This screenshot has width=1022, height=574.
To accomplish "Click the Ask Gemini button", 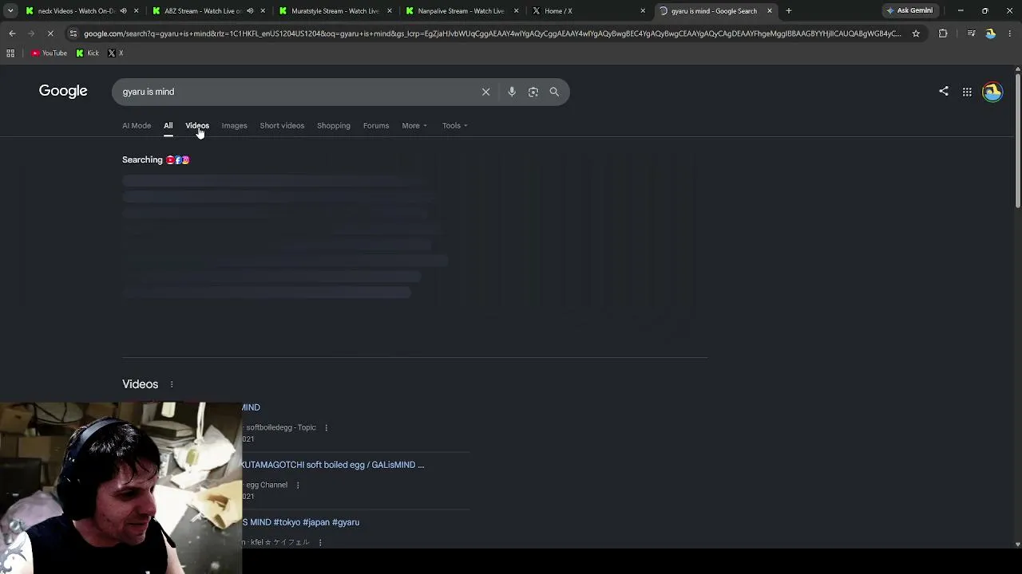I will point(910,11).
